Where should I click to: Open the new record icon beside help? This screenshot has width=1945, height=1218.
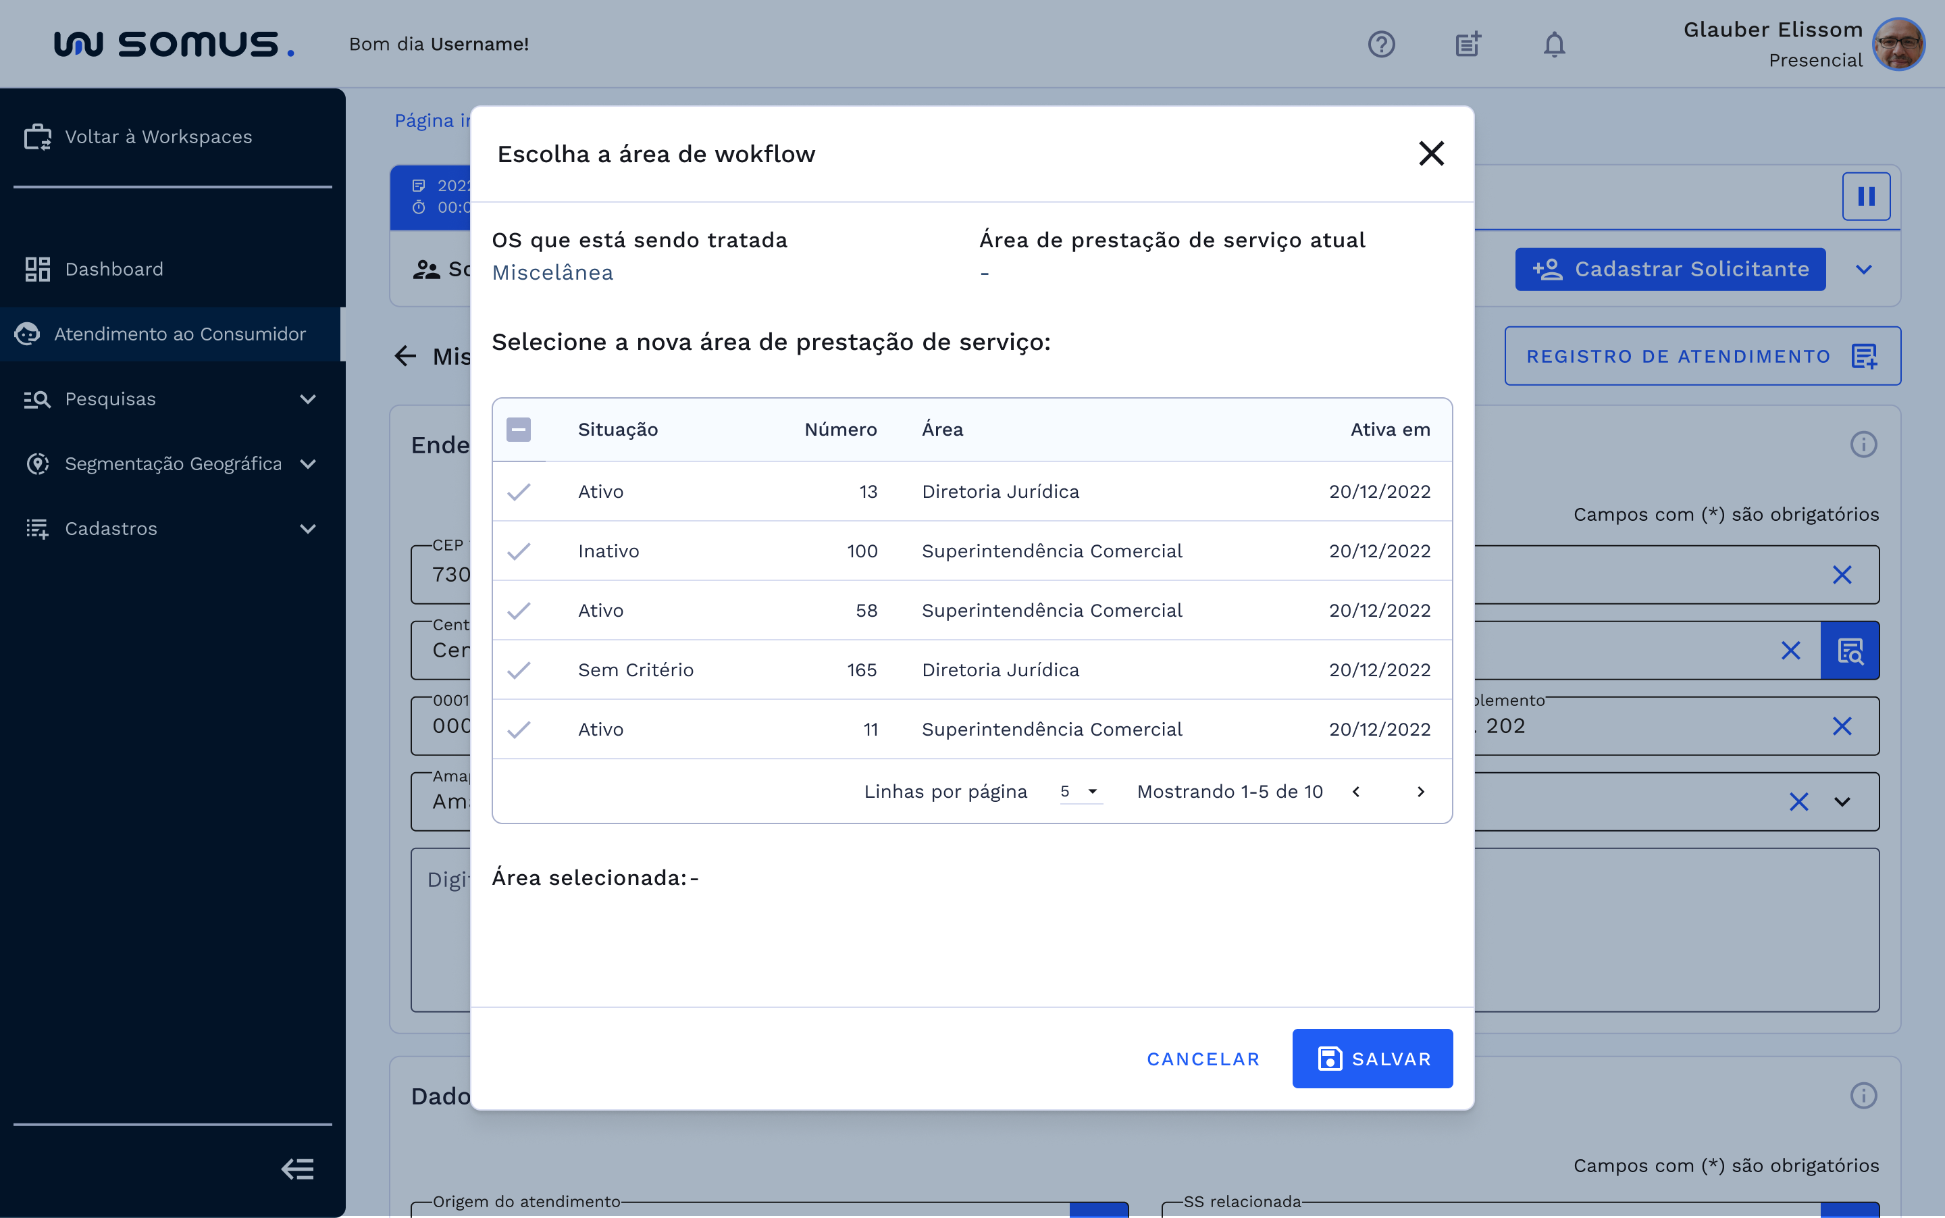pyautogui.click(x=1468, y=45)
